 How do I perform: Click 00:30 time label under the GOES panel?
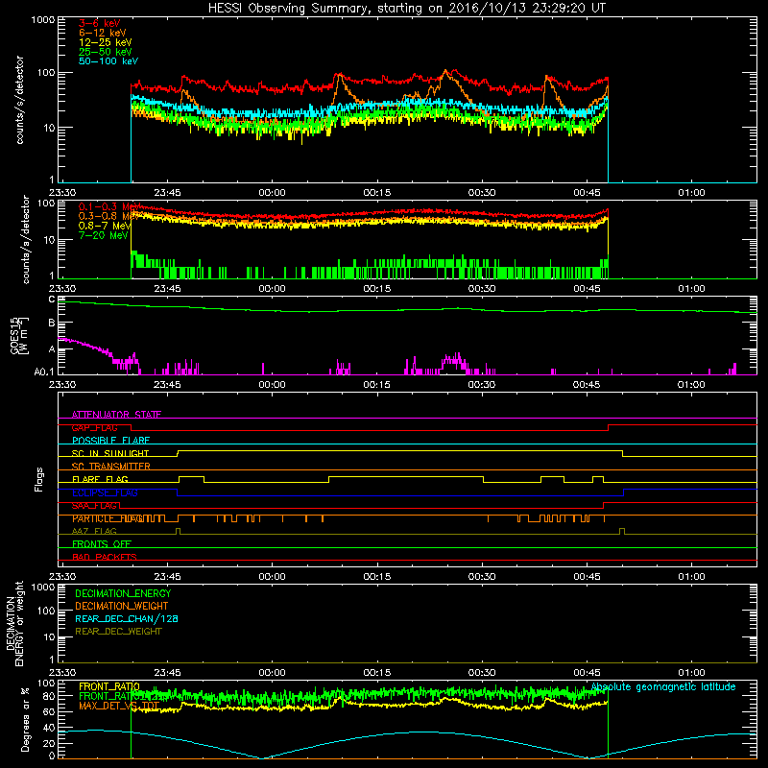(482, 385)
